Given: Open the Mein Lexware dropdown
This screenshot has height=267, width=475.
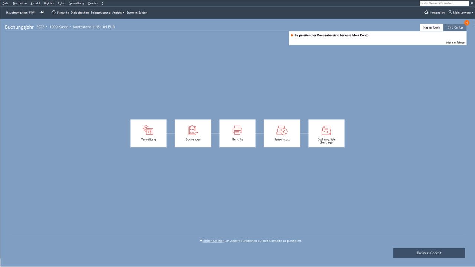Looking at the screenshot, I should point(460,13).
